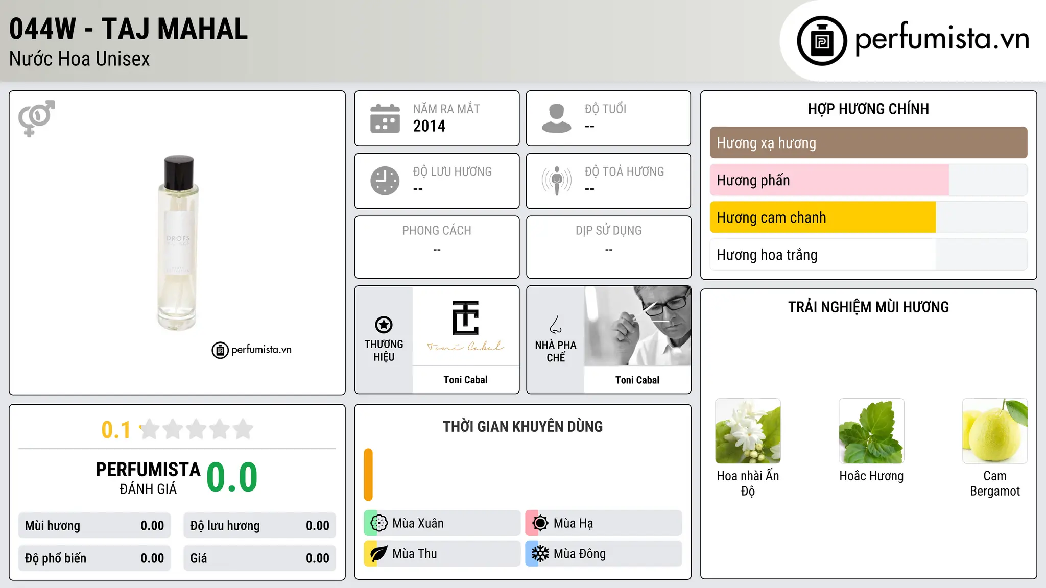Click the perfumista.vn bottle logo icon
Viewport: 1046px width, 588px height.
(822, 41)
